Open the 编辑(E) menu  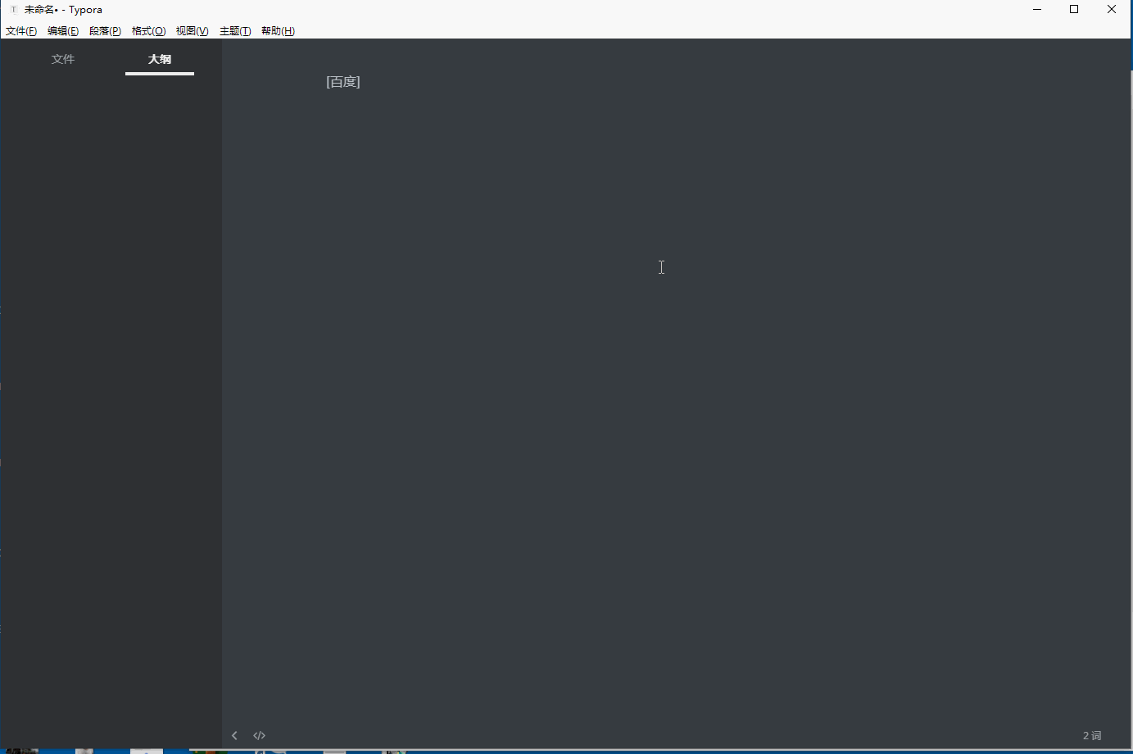pos(63,31)
